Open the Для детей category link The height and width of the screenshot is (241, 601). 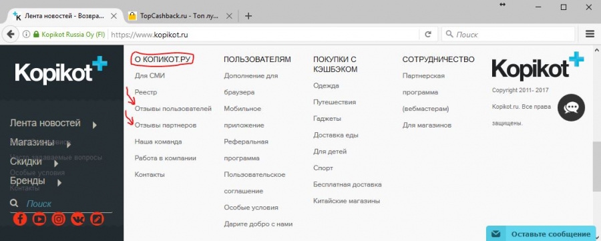pyautogui.click(x=330, y=152)
